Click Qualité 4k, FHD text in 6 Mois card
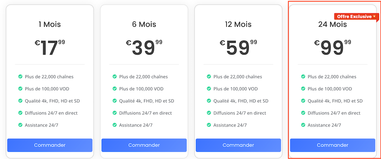The height and width of the screenshot is (159, 381). pyautogui.click(x=146, y=101)
